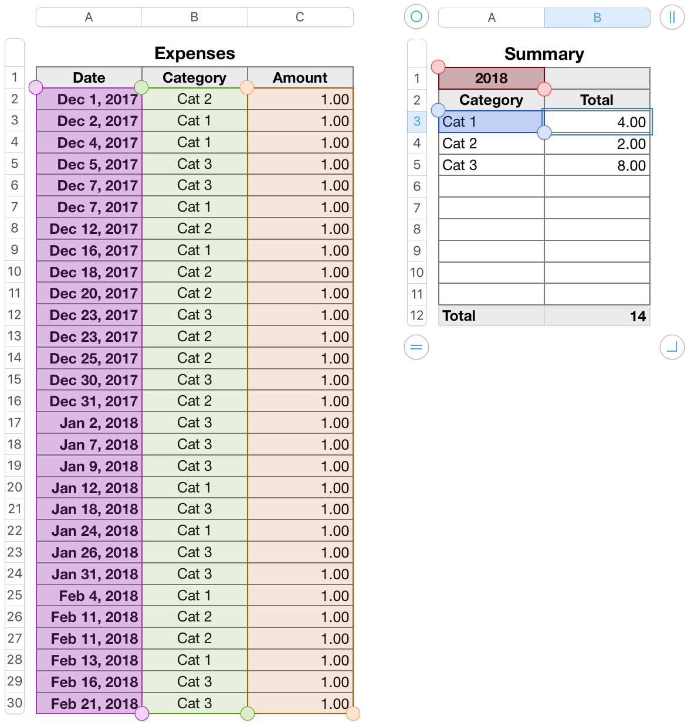This screenshot has width=691, height=727.
Task: Click the Summary table title
Action: pyautogui.click(x=544, y=53)
